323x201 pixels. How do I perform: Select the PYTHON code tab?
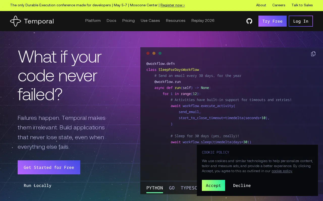pos(155,188)
